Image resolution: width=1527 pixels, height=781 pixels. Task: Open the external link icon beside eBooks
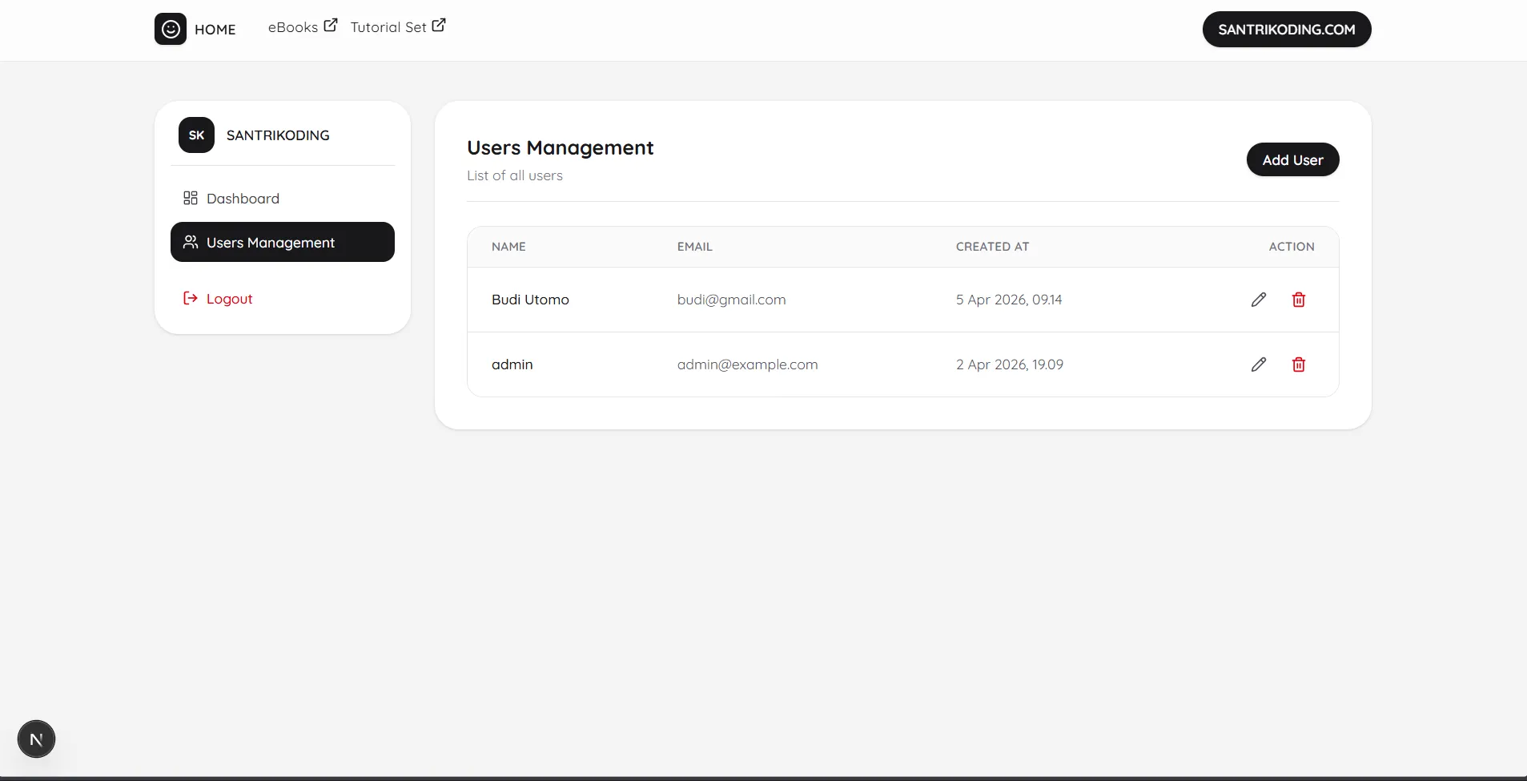click(330, 26)
